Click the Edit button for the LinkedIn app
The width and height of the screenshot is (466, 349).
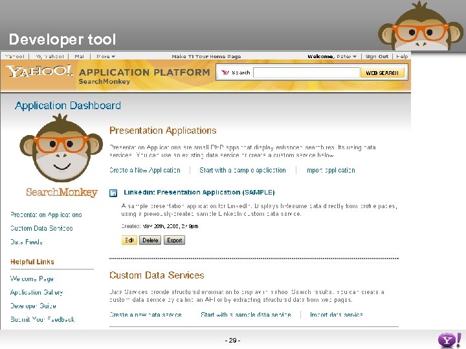(129, 240)
